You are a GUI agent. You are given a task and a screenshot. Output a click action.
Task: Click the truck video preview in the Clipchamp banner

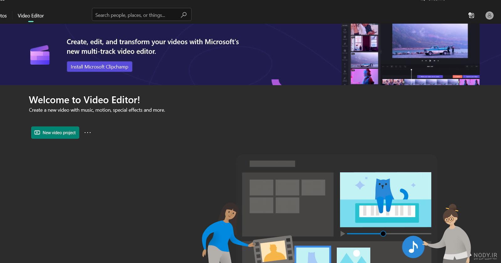[430, 41]
